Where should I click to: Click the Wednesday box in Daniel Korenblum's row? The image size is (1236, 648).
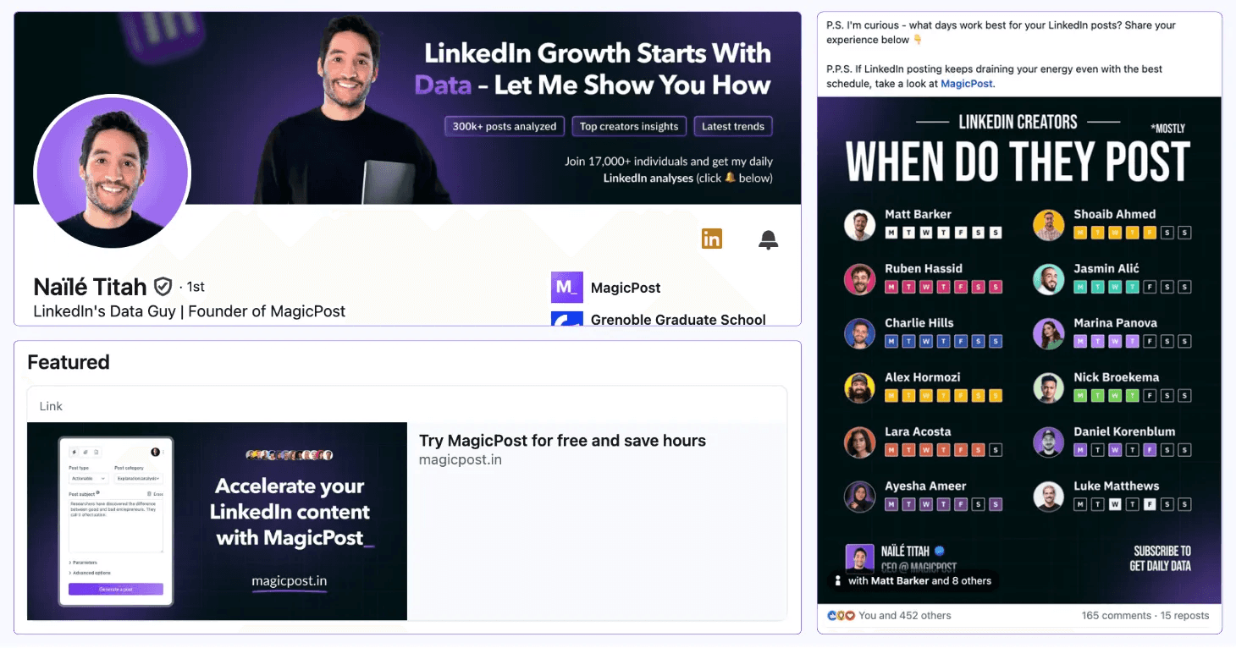[1115, 450]
